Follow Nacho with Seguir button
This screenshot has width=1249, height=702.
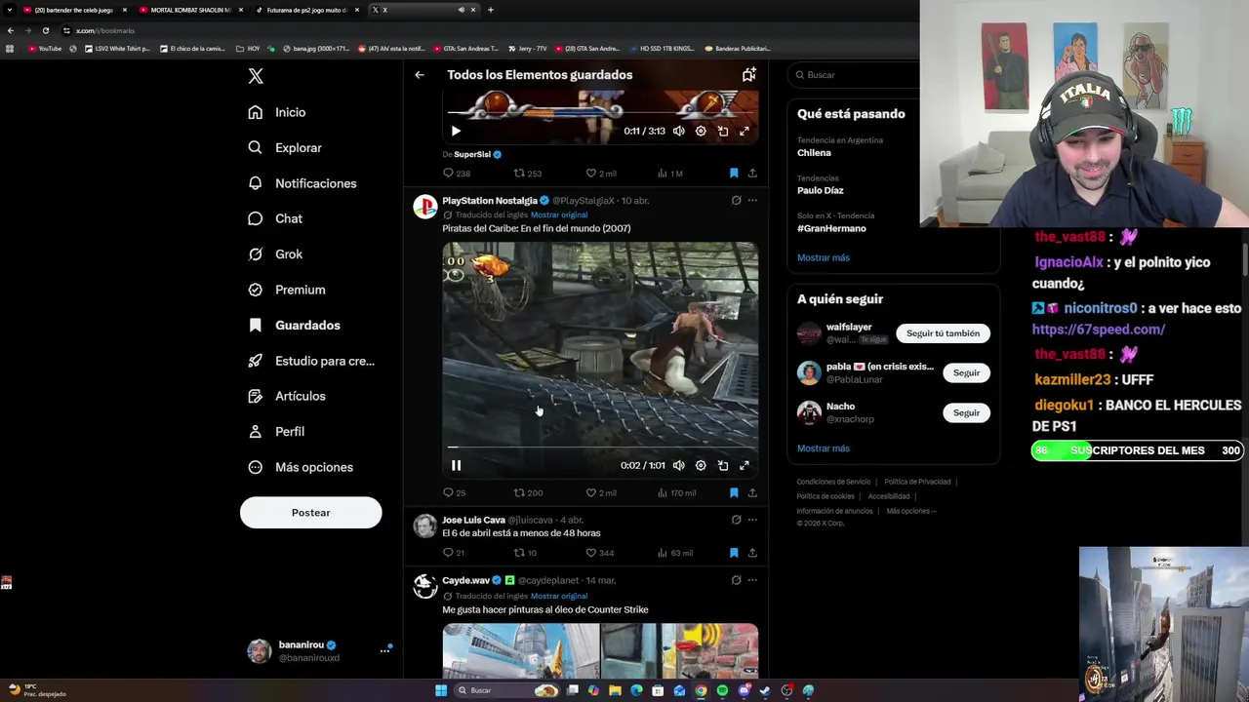click(x=966, y=413)
